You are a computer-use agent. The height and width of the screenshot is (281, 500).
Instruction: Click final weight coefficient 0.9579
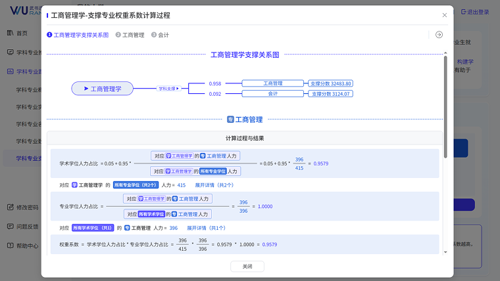pos(270,244)
